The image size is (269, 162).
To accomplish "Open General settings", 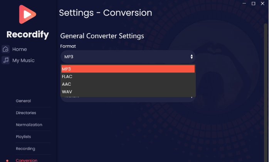I will click(x=24, y=101).
